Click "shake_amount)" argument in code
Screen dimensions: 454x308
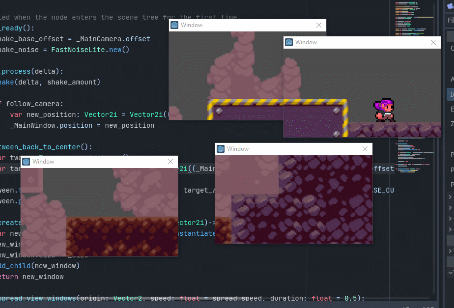click(74, 82)
